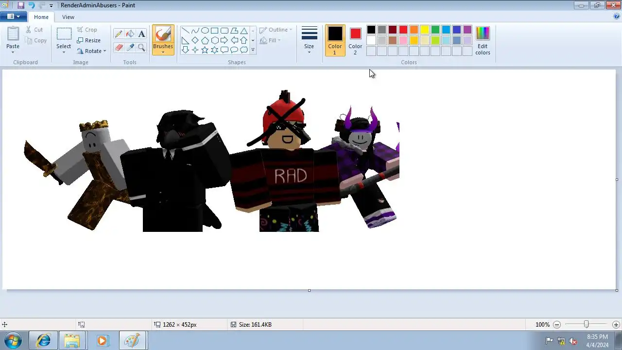Screen dimensions: 622x350
Task: Select the Color picker eyedropper tool
Action: click(130, 47)
